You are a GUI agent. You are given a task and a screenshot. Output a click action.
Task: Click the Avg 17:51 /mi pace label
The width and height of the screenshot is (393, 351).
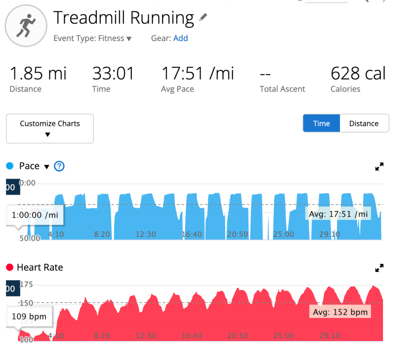pyautogui.click(x=338, y=214)
